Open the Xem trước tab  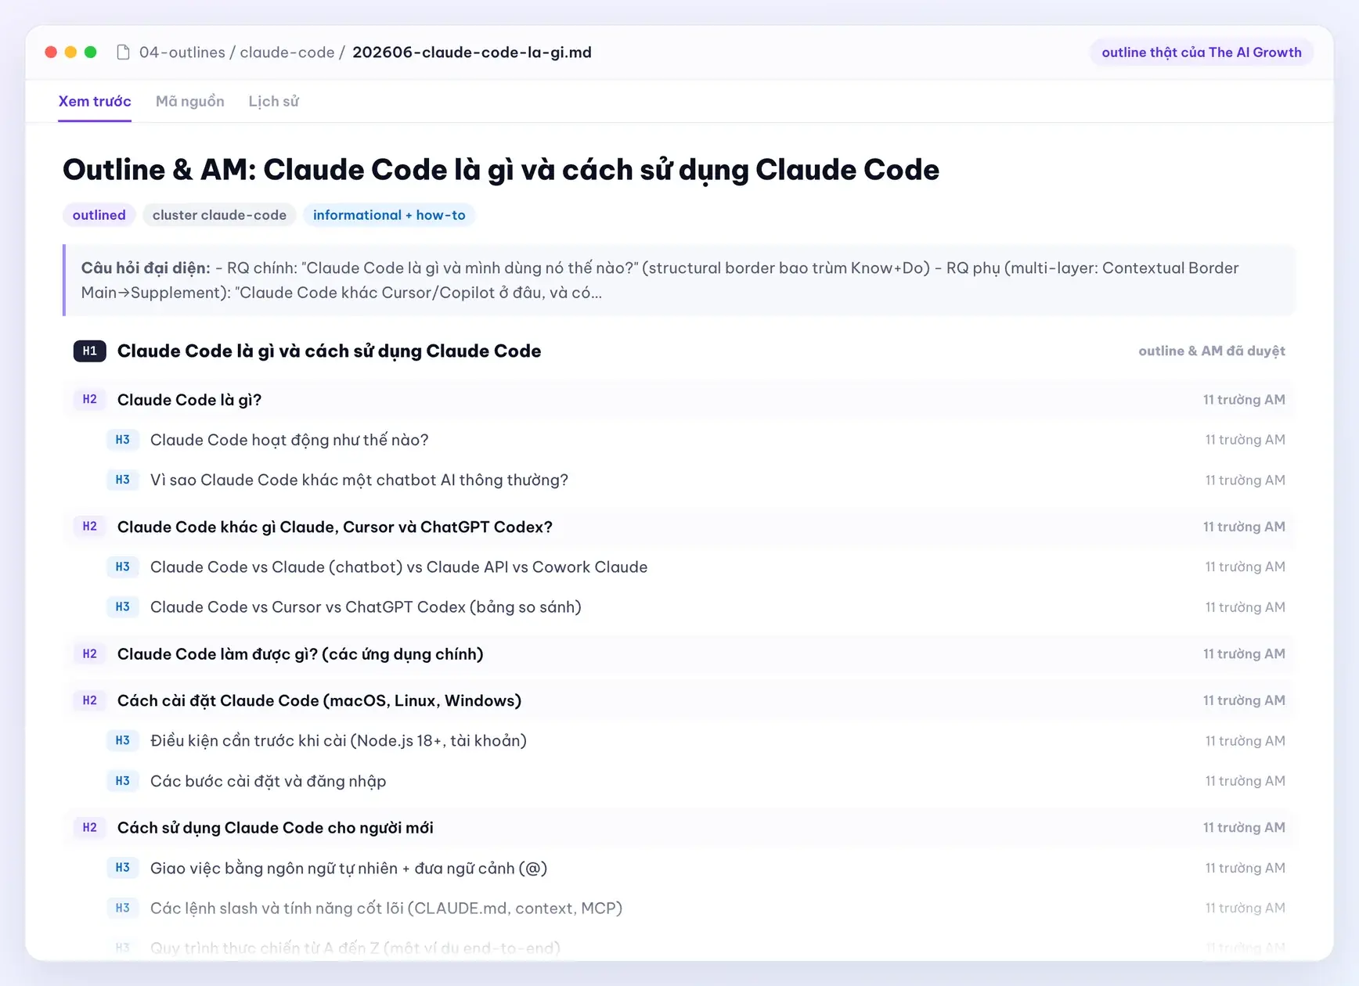tap(95, 101)
